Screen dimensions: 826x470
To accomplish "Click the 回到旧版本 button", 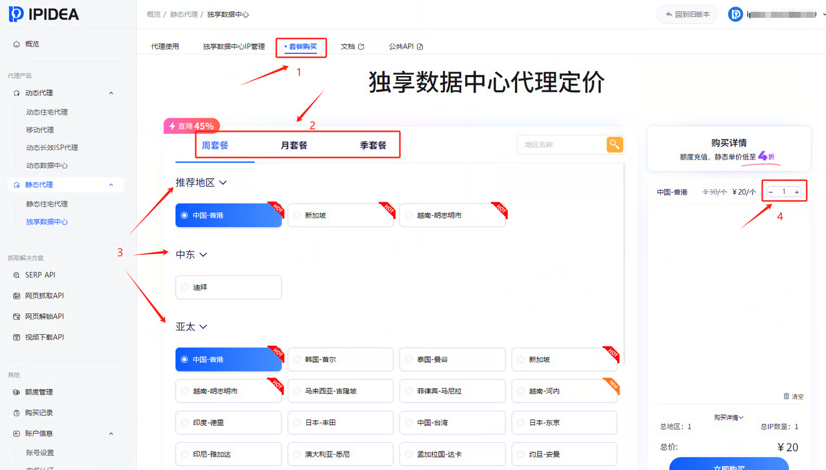I will click(687, 15).
